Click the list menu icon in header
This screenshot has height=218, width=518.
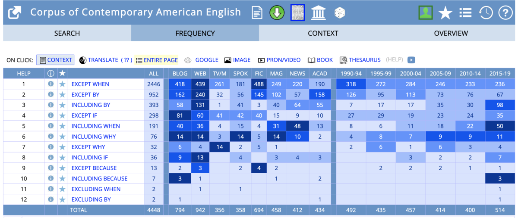tap(465, 12)
